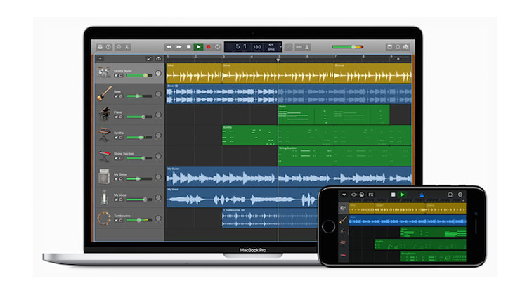The height and width of the screenshot is (281, 527).
Task: Start playback with the green Play button
Action: [198, 47]
